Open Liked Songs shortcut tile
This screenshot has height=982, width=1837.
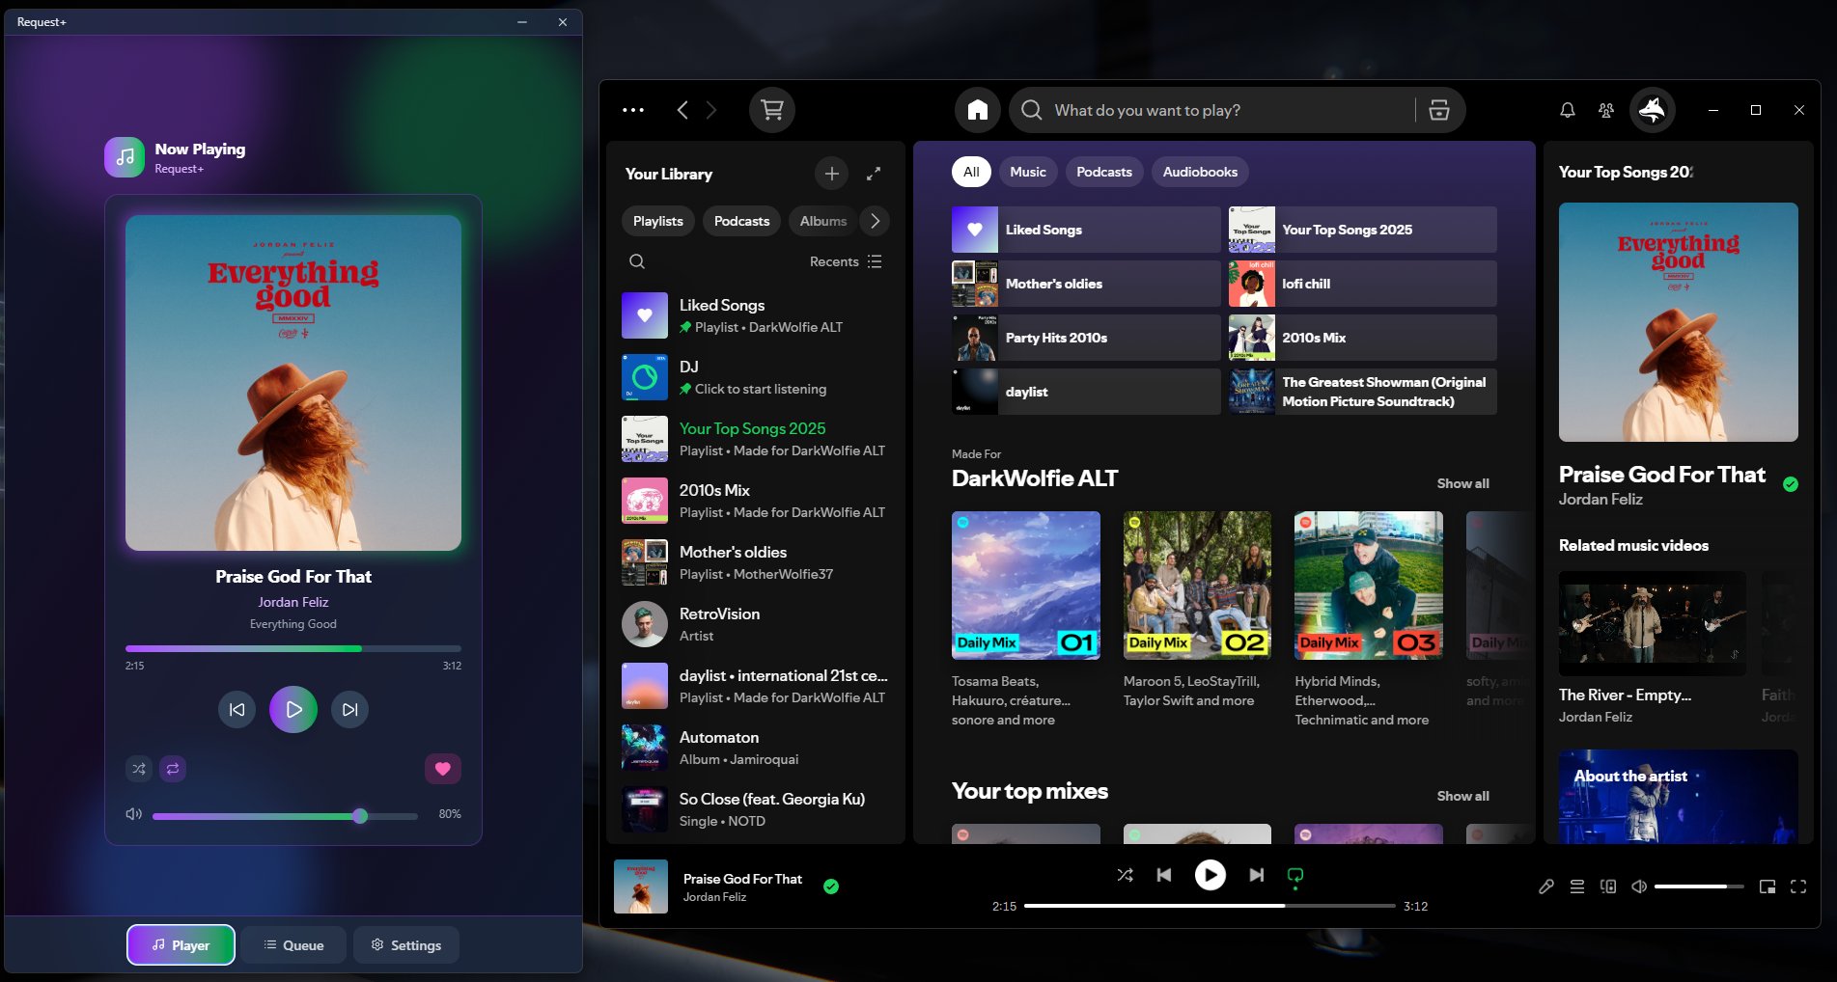point(1086,230)
